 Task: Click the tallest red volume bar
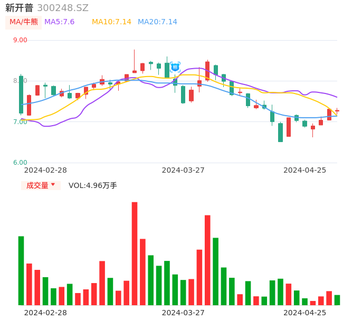coord(135,253)
